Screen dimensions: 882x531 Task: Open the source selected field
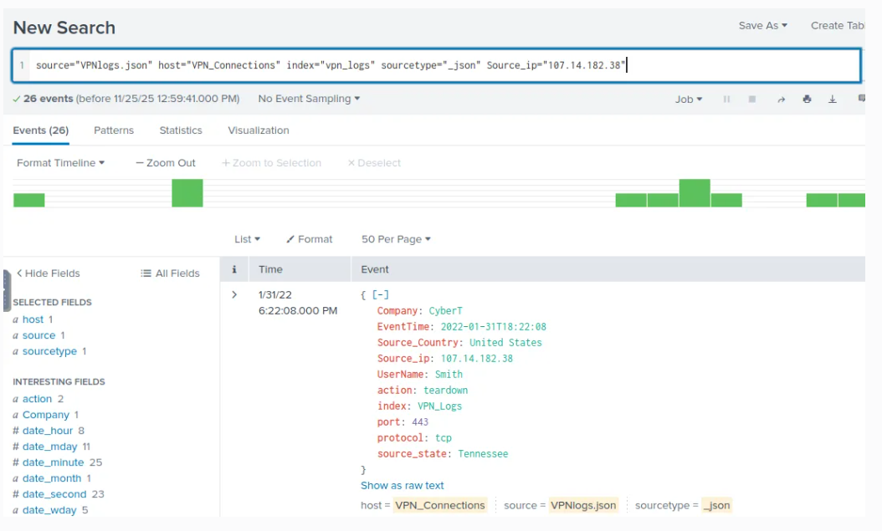[x=38, y=335]
